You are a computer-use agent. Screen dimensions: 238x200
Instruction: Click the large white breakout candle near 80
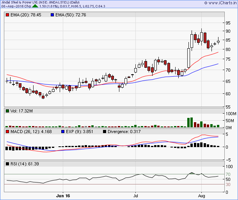click(x=188, y=58)
